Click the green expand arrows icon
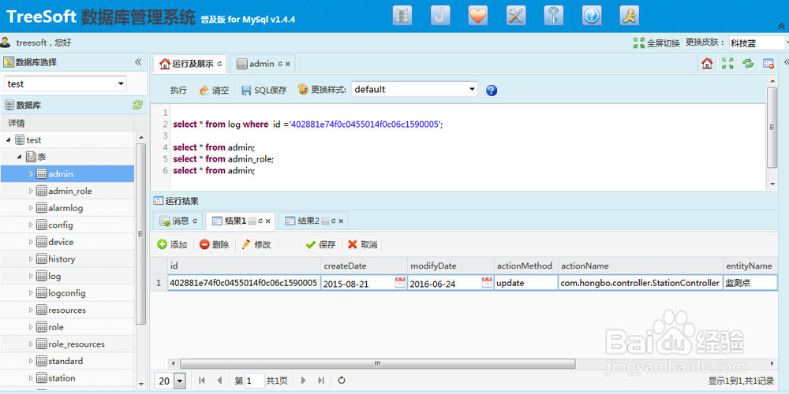 (x=727, y=63)
